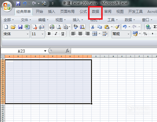Image resolution: width=157 pixels, height=122 pixels.
Task: Click the New blank workbook icon
Action: (x=6, y=27)
